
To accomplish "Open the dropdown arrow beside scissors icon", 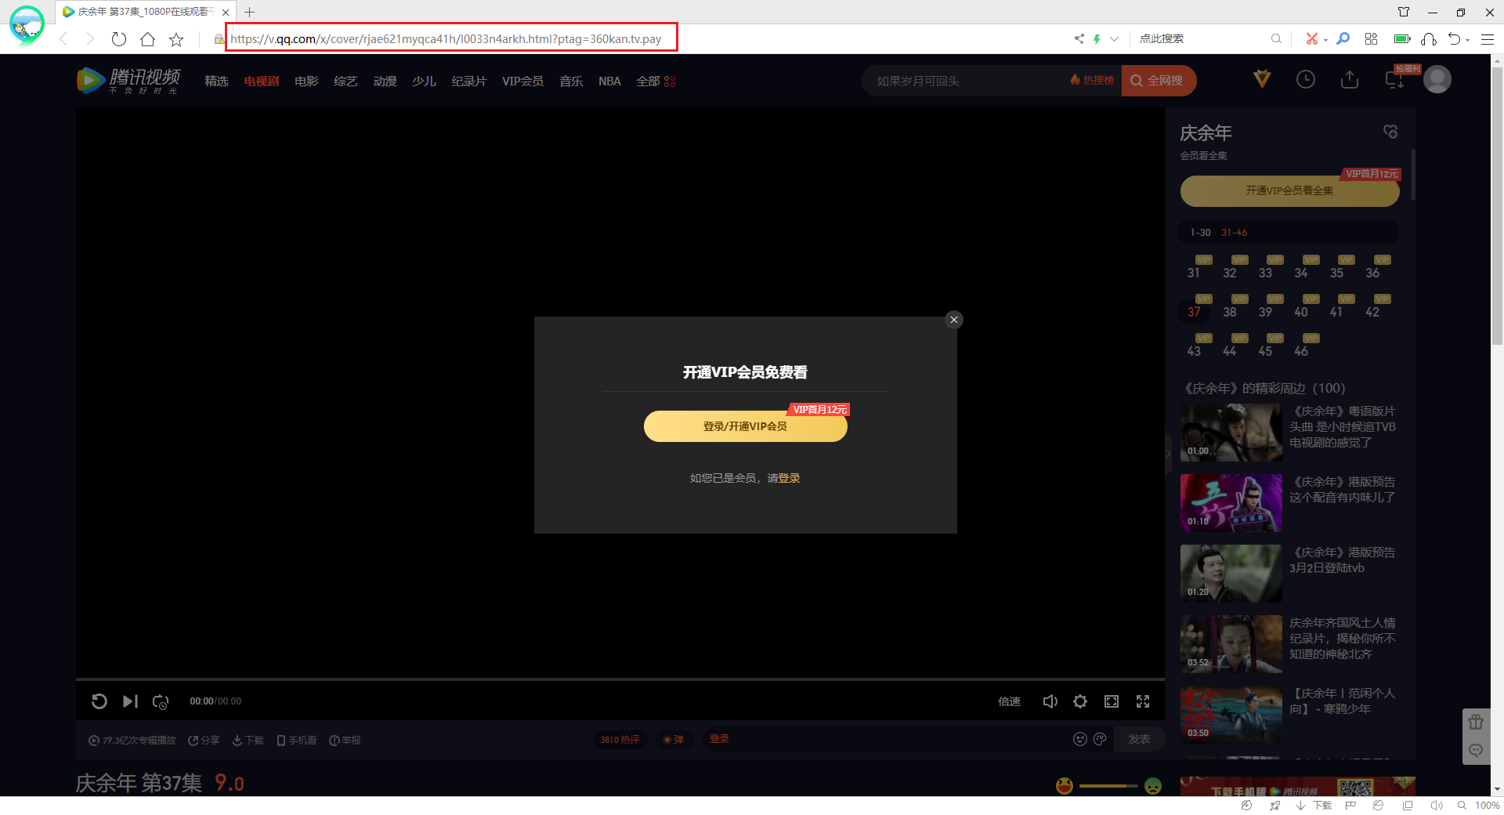I will point(1325,39).
